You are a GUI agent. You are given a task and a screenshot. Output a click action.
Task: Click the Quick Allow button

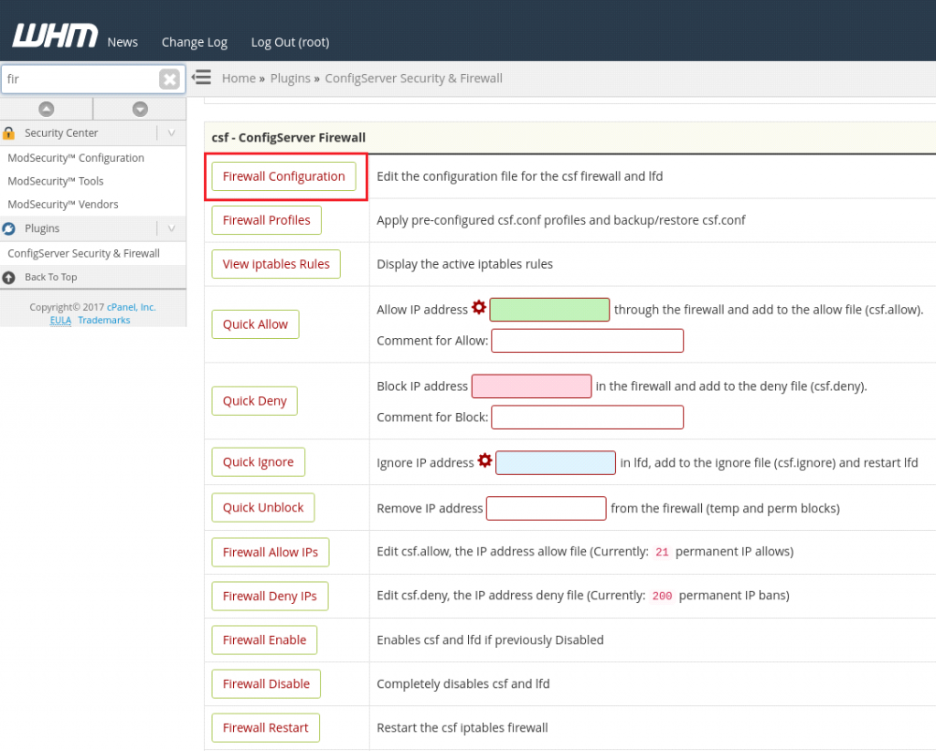tap(256, 324)
